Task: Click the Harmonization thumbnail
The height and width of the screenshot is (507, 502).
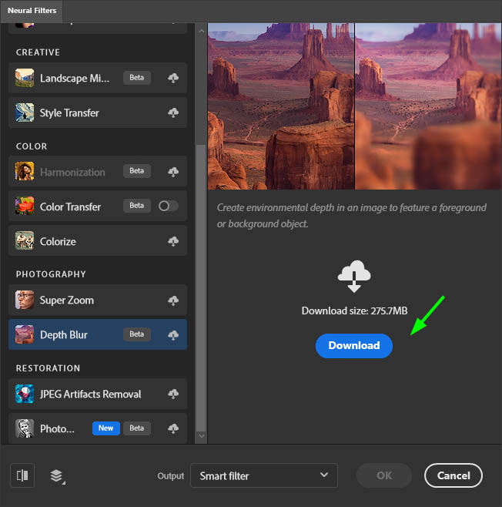Action: [25, 171]
